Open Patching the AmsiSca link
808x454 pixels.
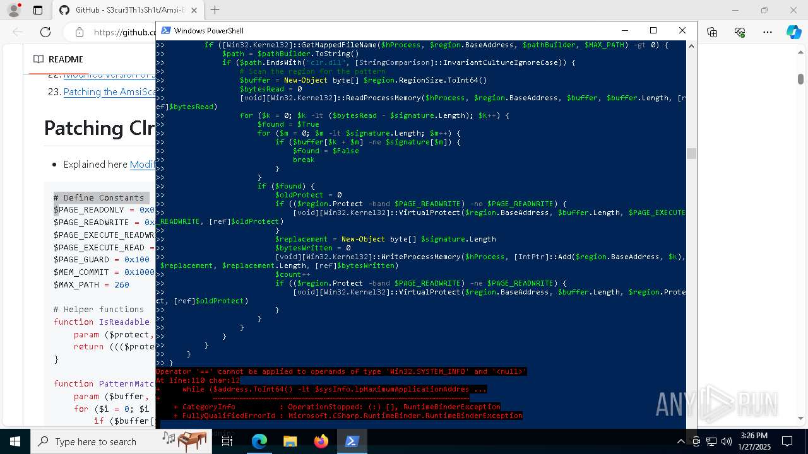109,92
